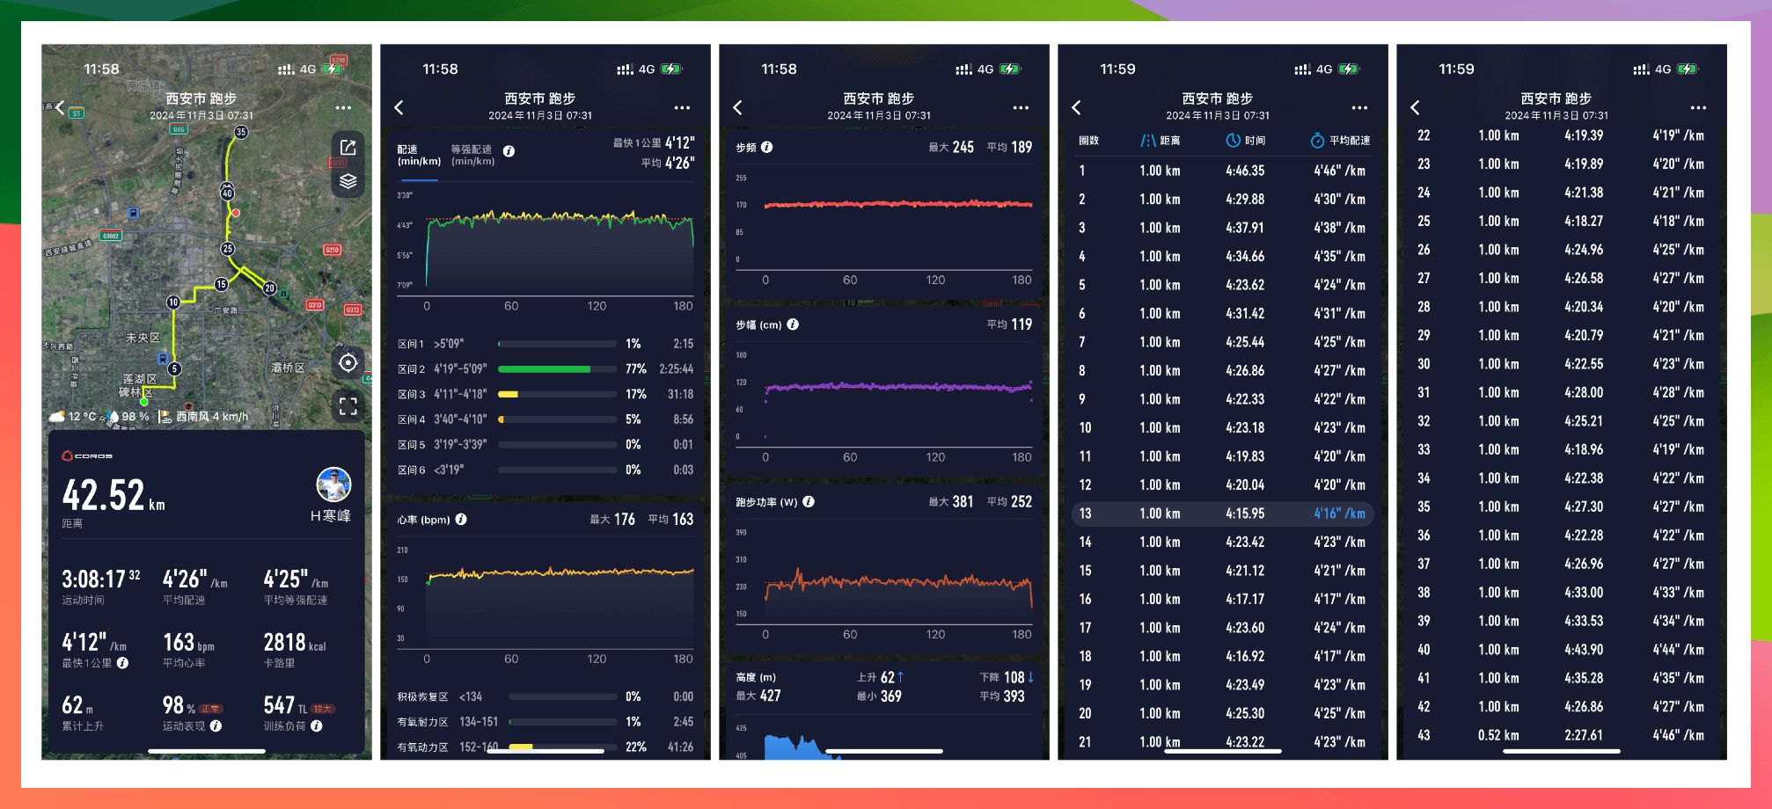Tap kilometer marker 35 on the map route
1772x809 pixels.
pyautogui.click(x=241, y=132)
